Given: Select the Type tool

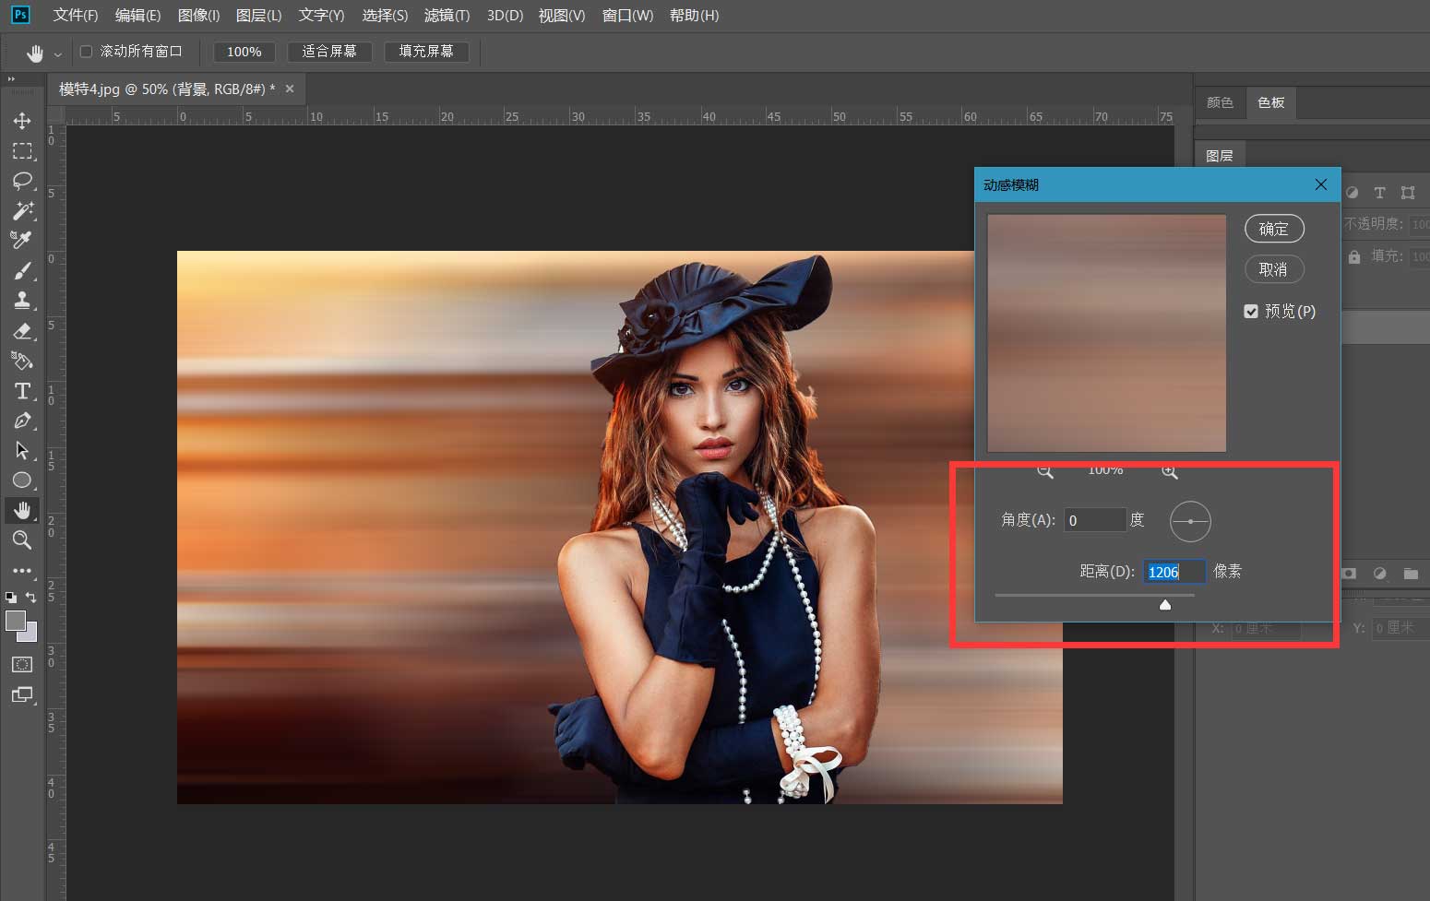Looking at the screenshot, I should [22, 390].
